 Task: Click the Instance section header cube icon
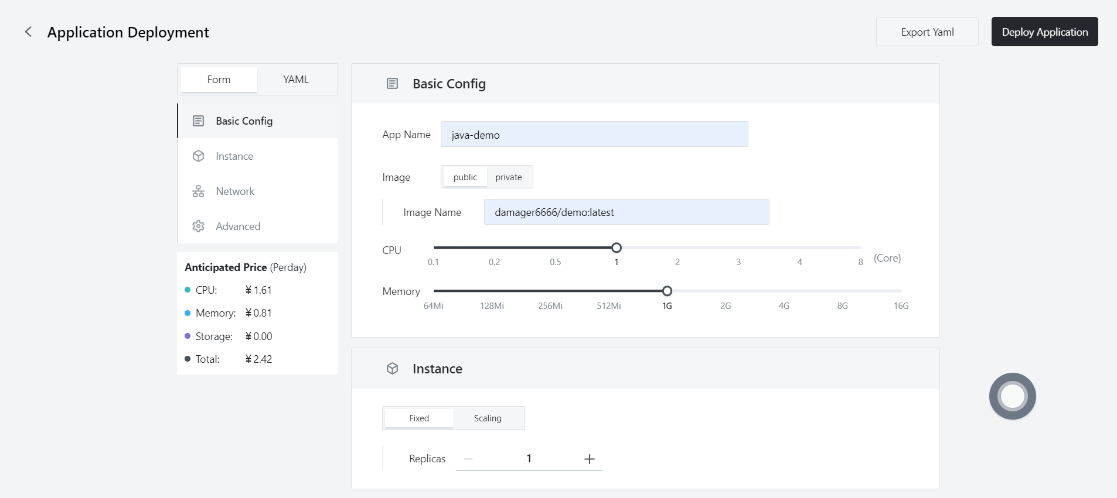click(393, 369)
